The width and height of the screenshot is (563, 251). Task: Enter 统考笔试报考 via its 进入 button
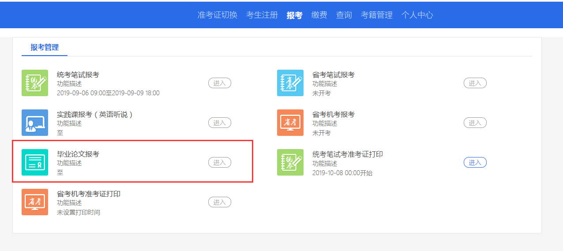(x=219, y=83)
